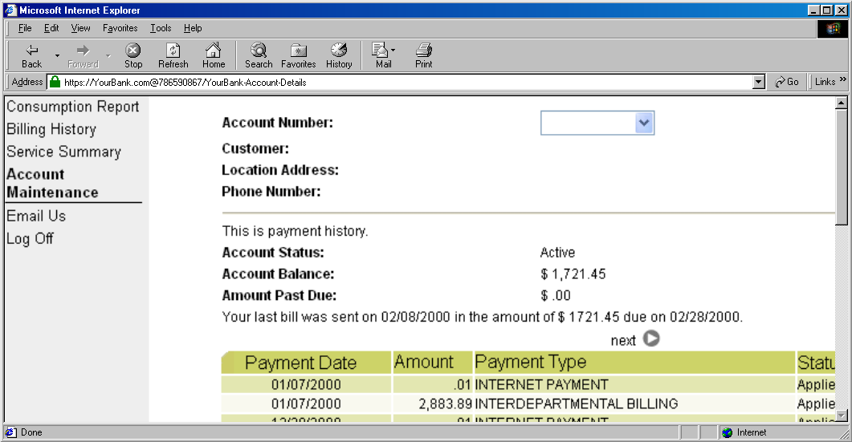Screen dimensions: 852x442
Task: Click the next arrow circle icon
Action: tap(652, 339)
